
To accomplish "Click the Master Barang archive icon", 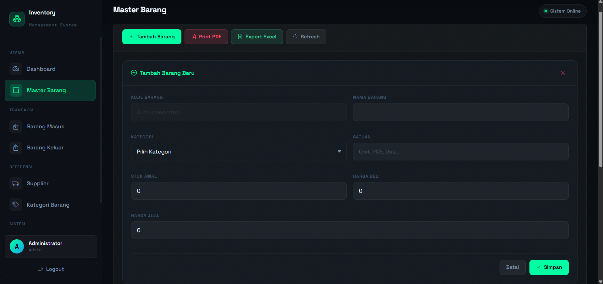I will pos(16,90).
